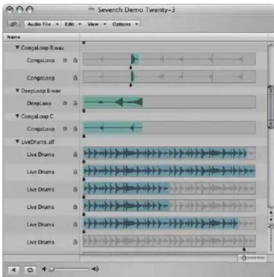Click the down arrow near the scrollbar bottom
Image resolution: width=274 pixels, height=277 pixels.
tap(271, 219)
